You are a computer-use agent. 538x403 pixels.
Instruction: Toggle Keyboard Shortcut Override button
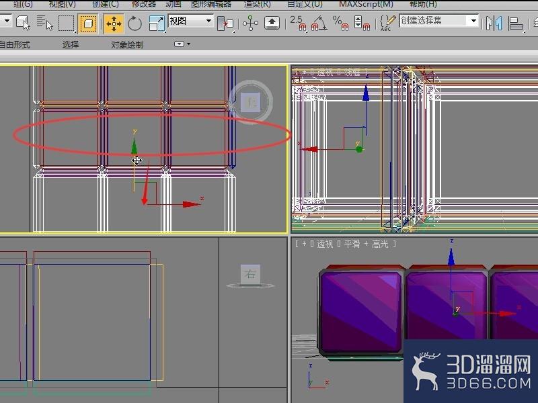click(272, 24)
